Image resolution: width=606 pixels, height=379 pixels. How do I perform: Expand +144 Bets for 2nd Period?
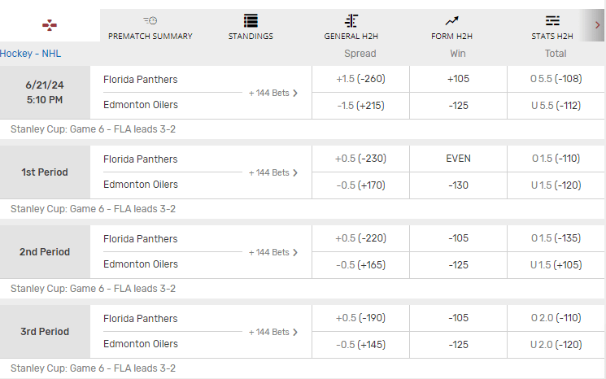coord(273,252)
